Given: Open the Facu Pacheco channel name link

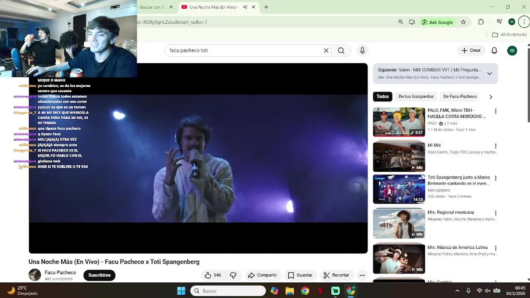Looking at the screenshot, I should point(60,272).
